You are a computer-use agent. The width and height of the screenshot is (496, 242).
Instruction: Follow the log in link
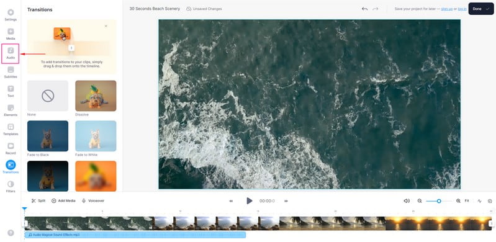click(x=462, y=9)
